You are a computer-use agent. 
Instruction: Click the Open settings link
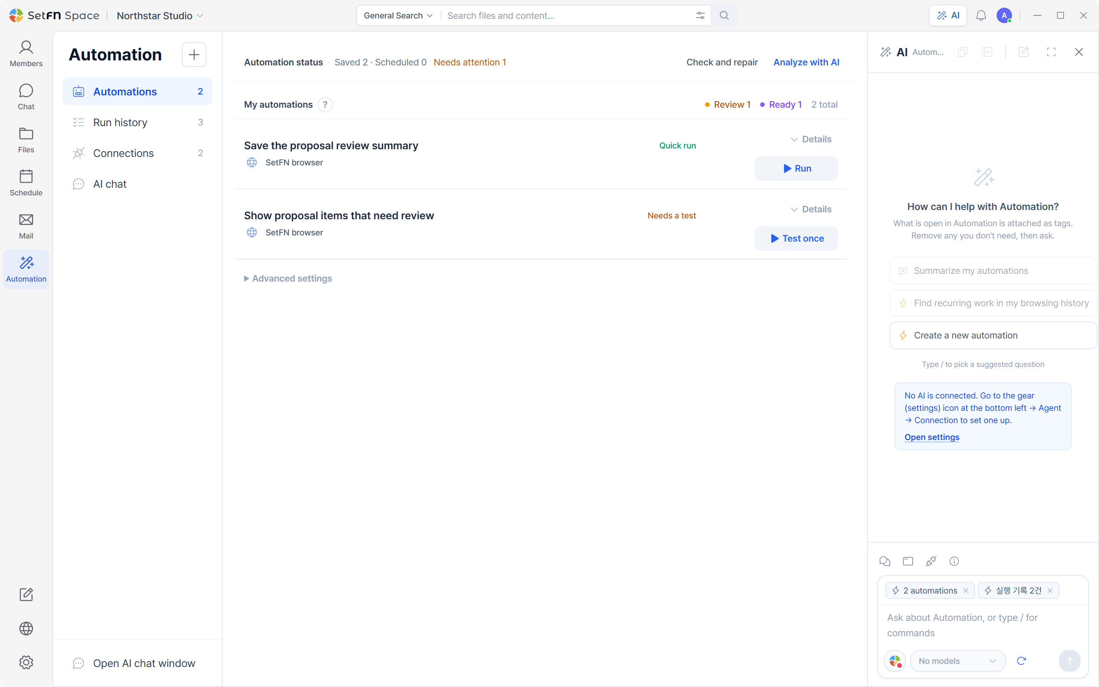pos(931,437)
